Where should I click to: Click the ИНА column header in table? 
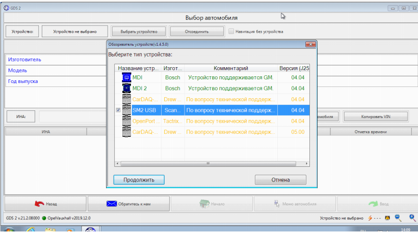coord(46,132)
